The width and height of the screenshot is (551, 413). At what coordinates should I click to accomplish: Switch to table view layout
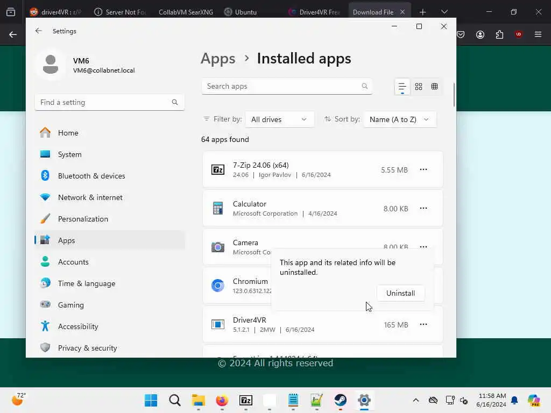(435, 87)
